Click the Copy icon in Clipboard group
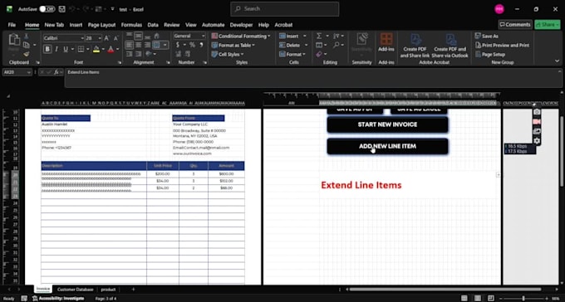This screenshot has height=302, width=565. [27, 45]
